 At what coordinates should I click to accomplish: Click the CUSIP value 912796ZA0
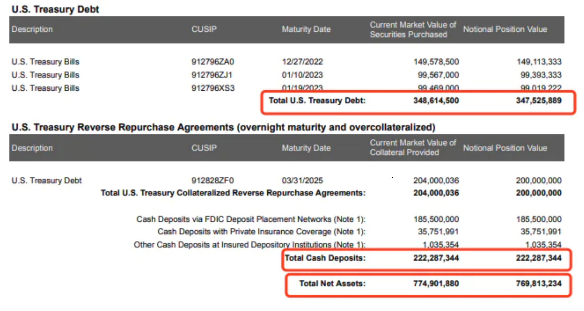(x=212, y=62)
